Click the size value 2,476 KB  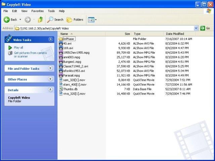click(x=124, y=62)
